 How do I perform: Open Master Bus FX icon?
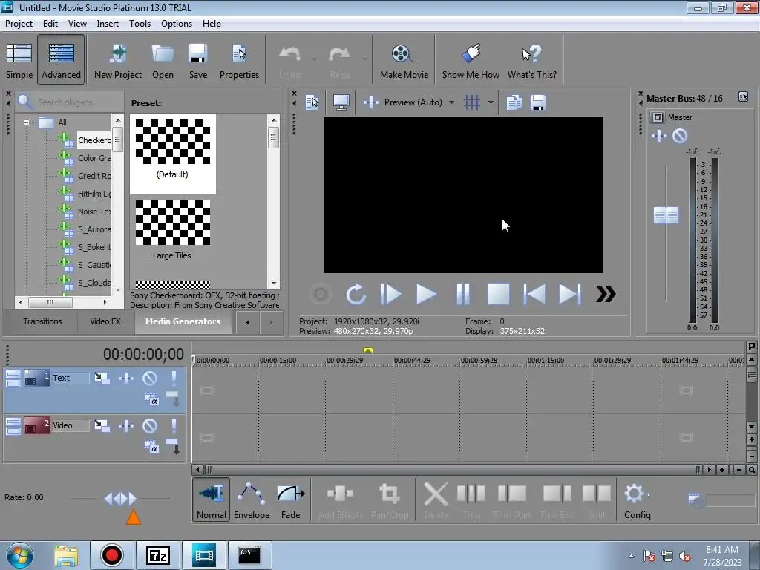click(658, 137)
